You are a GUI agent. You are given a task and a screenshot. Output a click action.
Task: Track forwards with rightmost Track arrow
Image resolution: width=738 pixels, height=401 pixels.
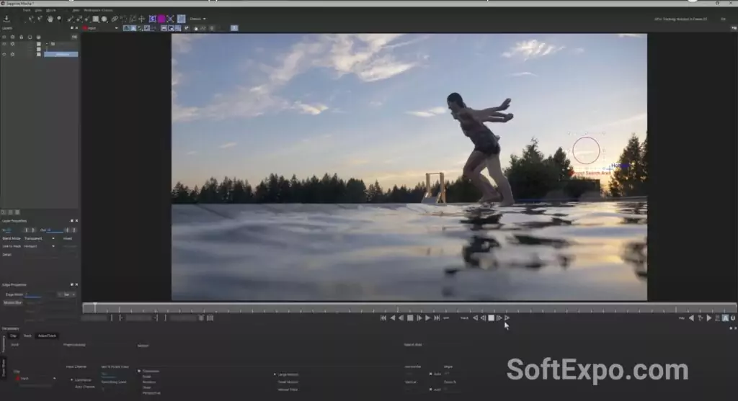[507, 318]
